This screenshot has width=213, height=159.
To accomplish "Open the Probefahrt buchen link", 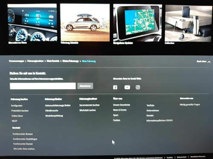I will 20,111.
